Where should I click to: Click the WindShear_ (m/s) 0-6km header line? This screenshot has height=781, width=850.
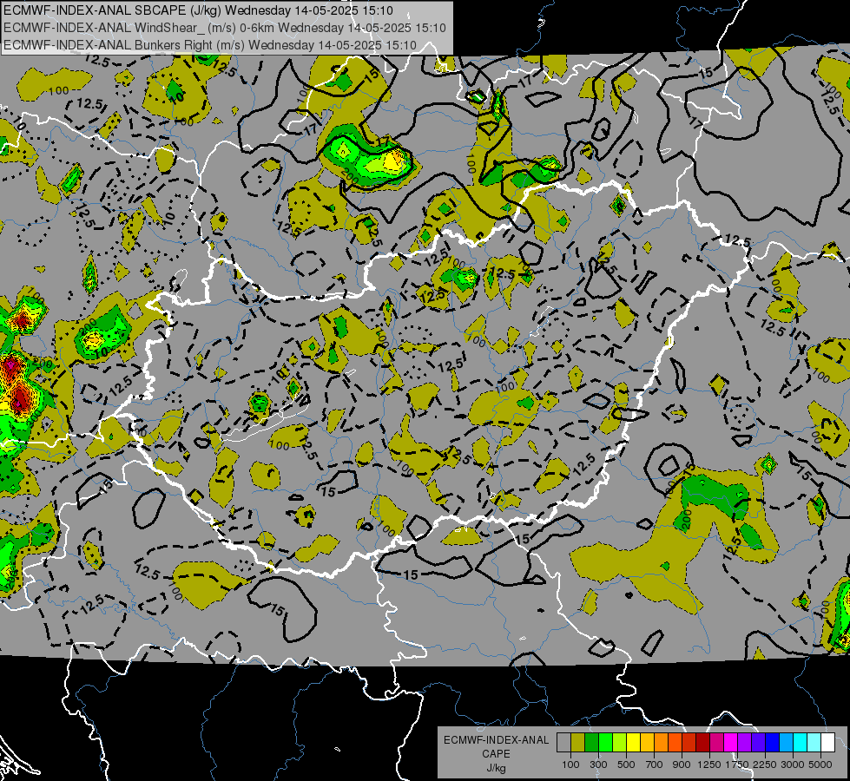224,28
